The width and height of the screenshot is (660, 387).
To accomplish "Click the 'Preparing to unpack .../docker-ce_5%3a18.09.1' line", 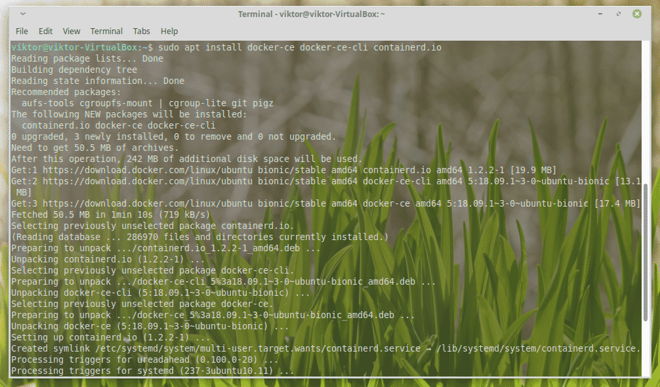I will 213,315.
